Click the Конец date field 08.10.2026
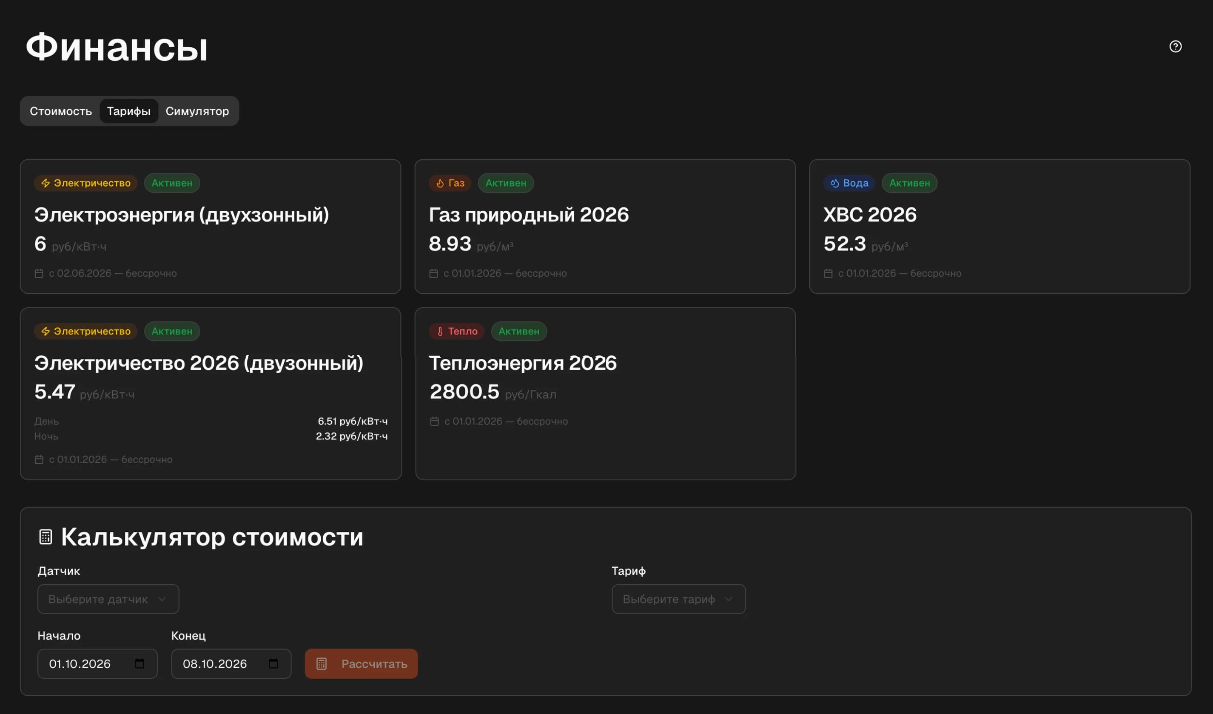This screenshot has height=714, width=1213. (x=231, y=663)
